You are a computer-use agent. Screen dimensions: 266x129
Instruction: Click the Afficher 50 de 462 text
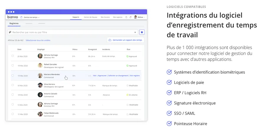point(16,40)
